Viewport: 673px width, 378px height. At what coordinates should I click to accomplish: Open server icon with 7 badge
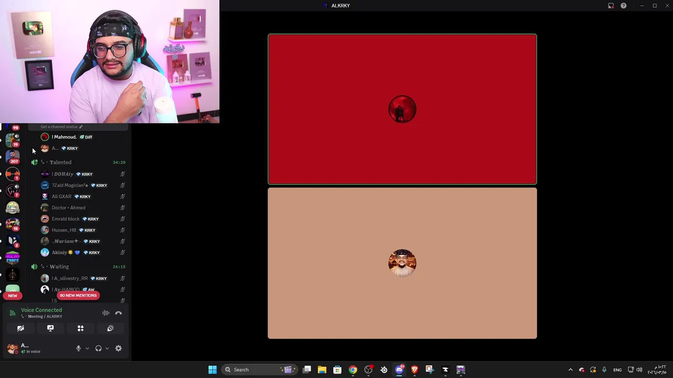13,191
